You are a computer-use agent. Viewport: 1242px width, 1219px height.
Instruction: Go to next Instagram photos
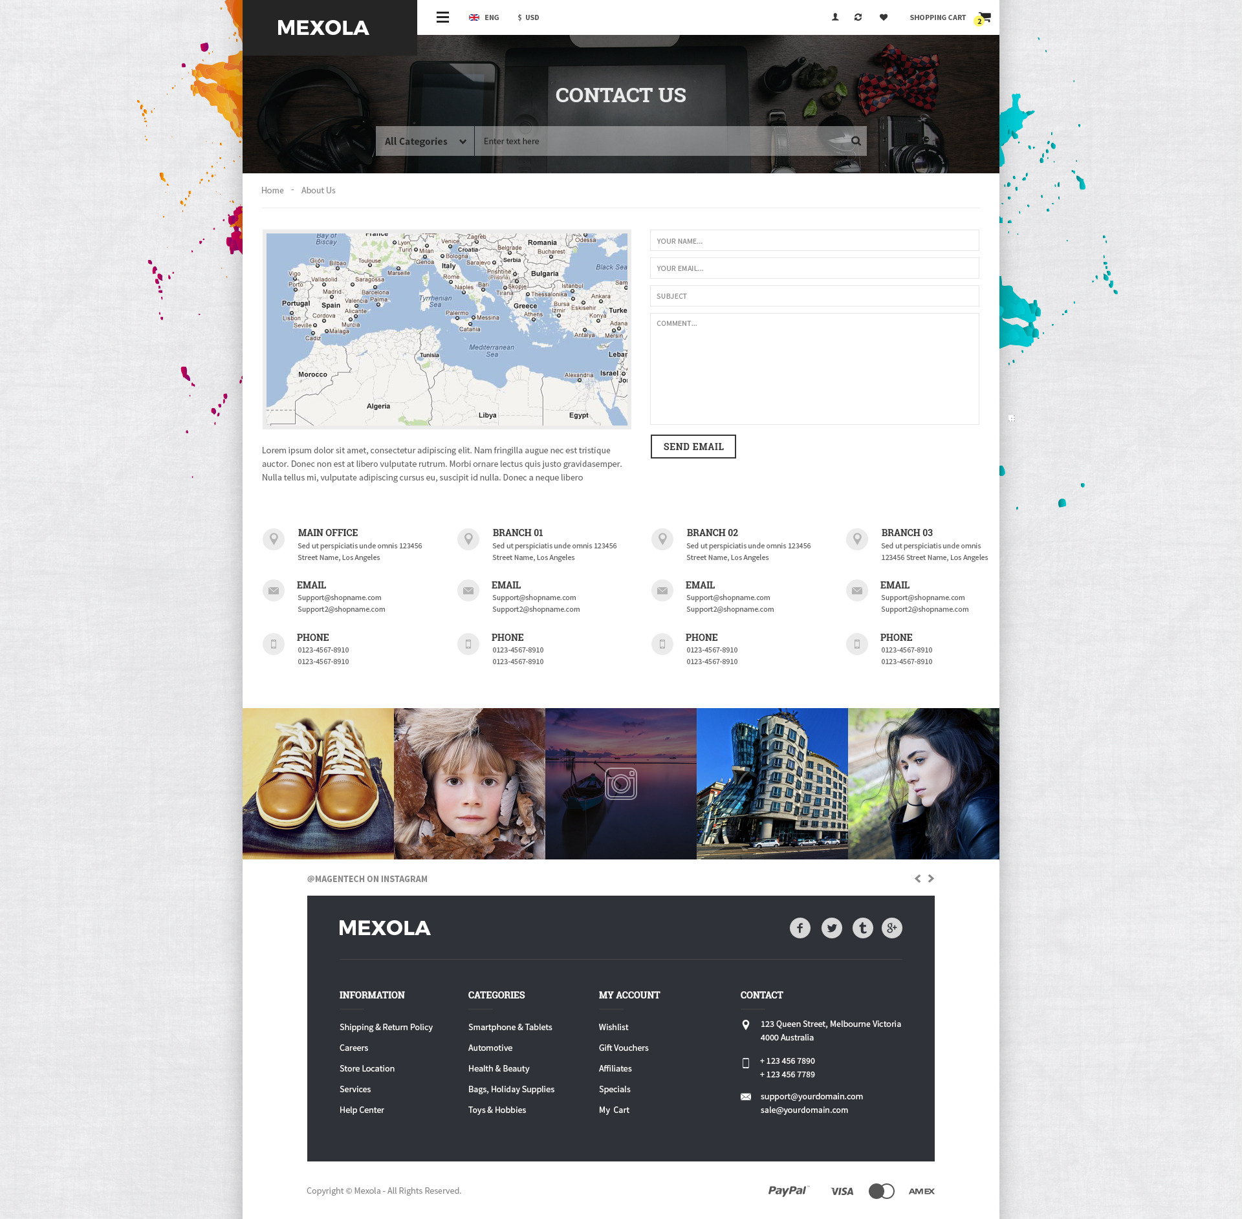(931, 878)
